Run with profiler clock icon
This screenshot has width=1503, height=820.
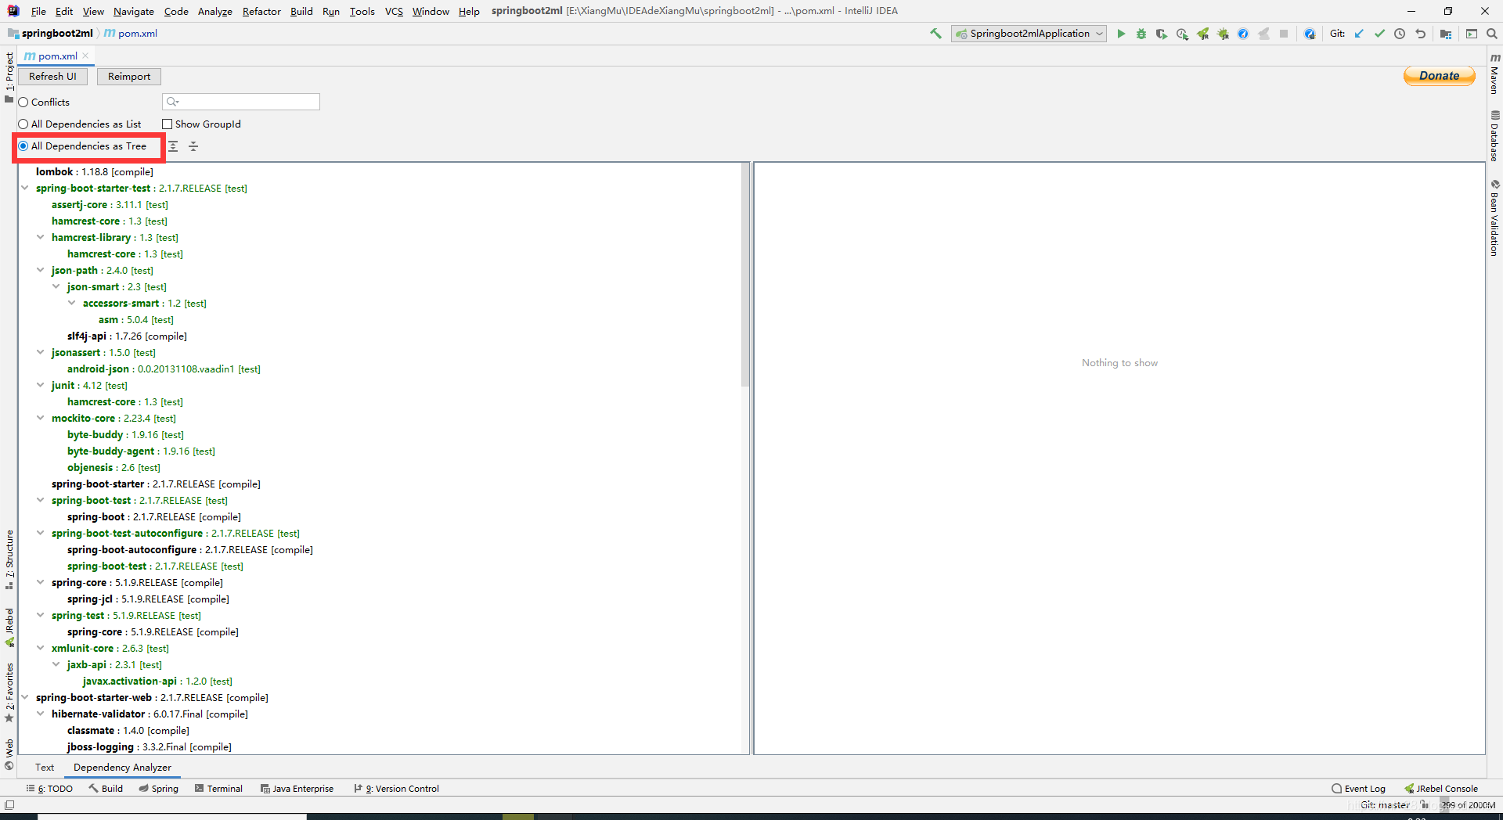[1182, 34]
